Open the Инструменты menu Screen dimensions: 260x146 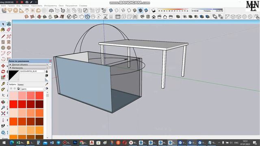pos(50,6)
